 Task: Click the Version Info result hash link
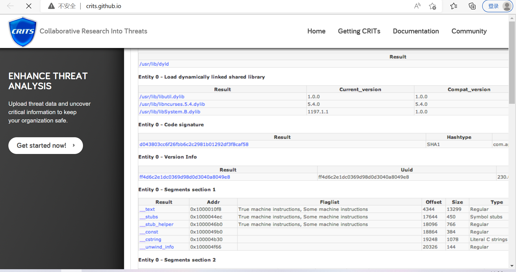point(185,177)
